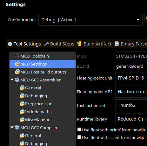The width and height of the screenshot is (147, 146).
Task: Select Debugging under MCU GCC Compiler
Action: (36, 144)
